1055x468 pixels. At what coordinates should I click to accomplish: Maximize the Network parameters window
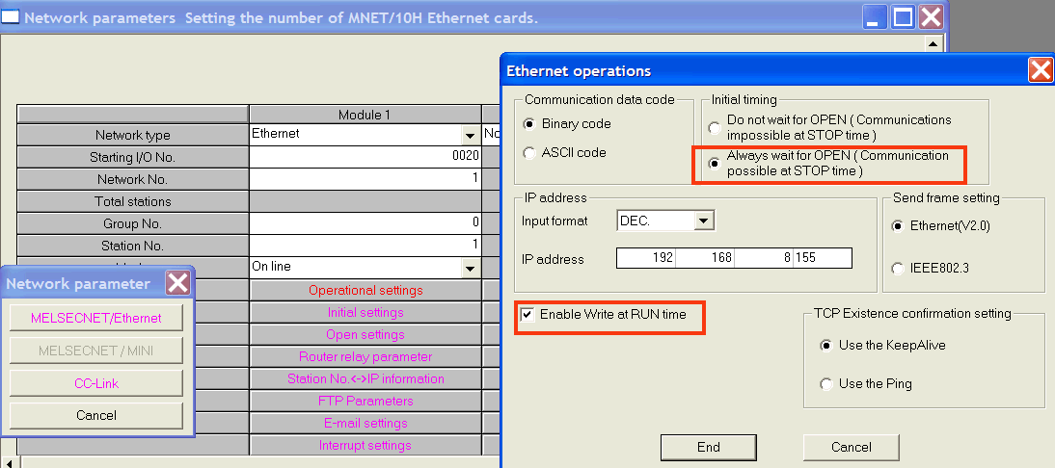(x=902, y=16)
